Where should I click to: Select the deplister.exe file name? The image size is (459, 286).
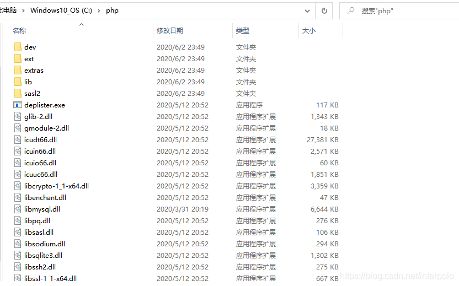[45, 105]
